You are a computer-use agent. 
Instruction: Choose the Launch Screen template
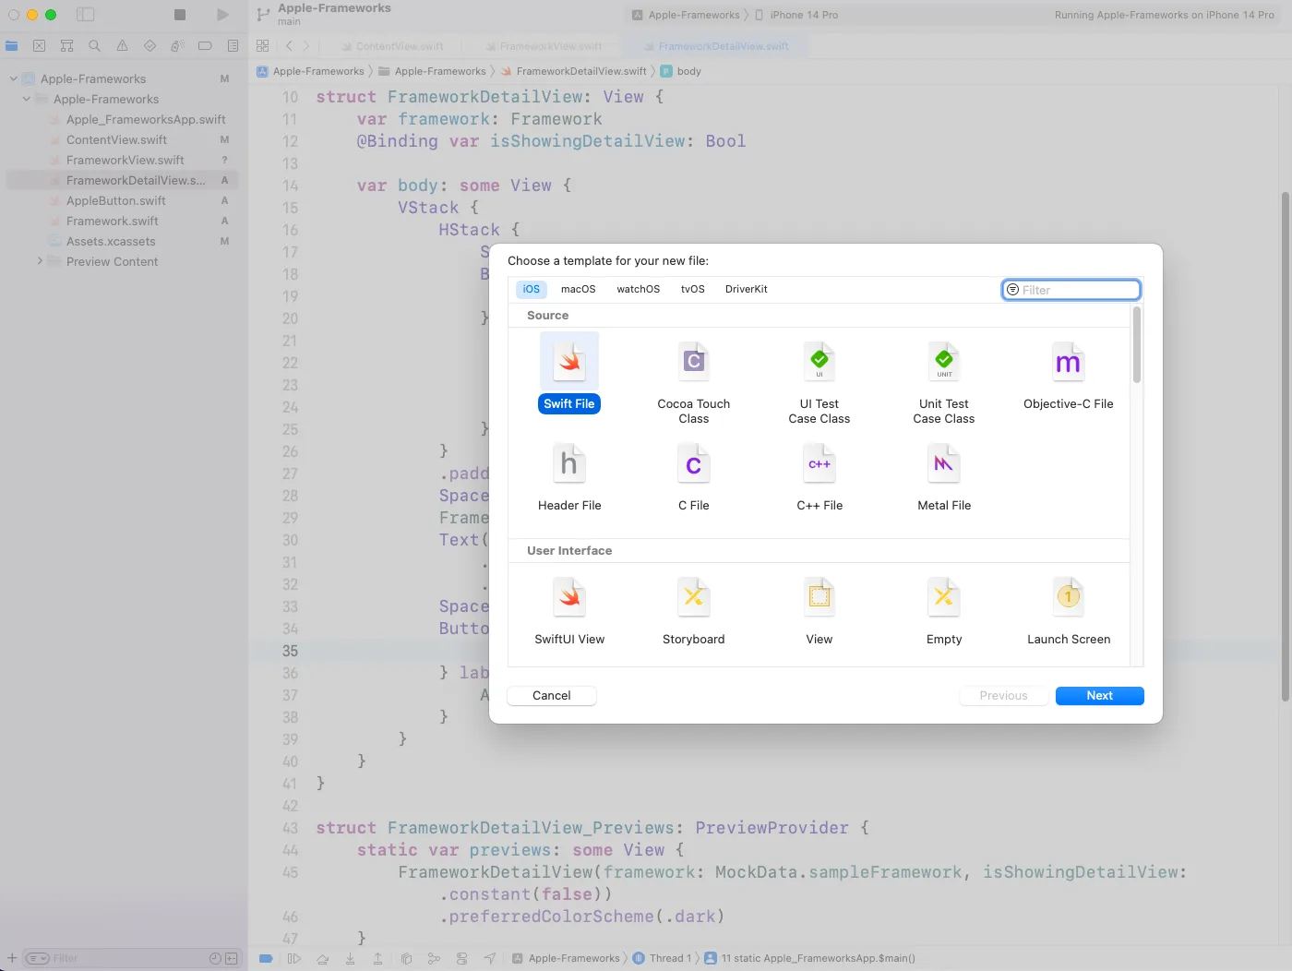point(1069,596)
